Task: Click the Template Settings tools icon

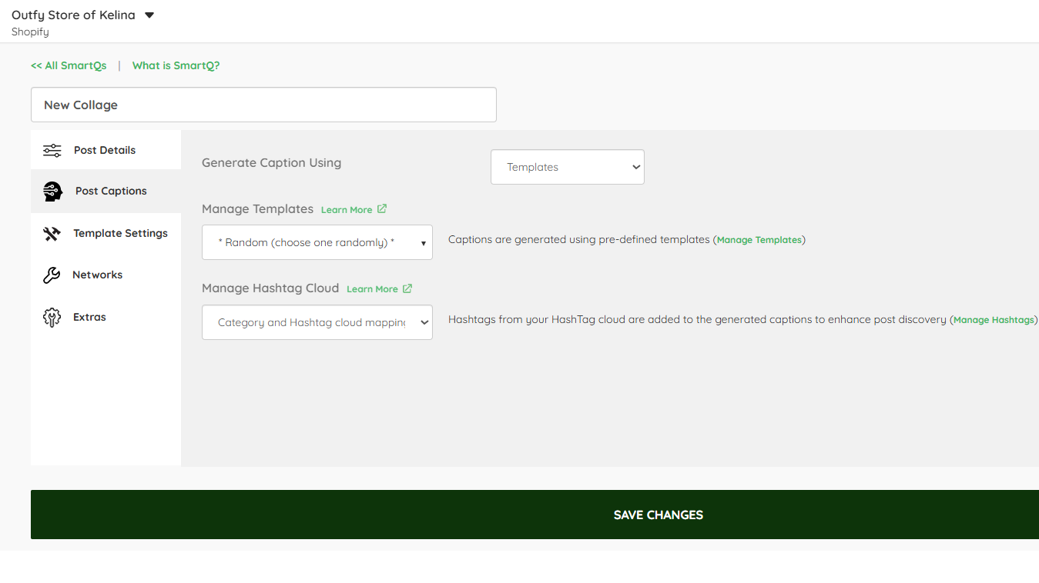Action: [52, 234]
